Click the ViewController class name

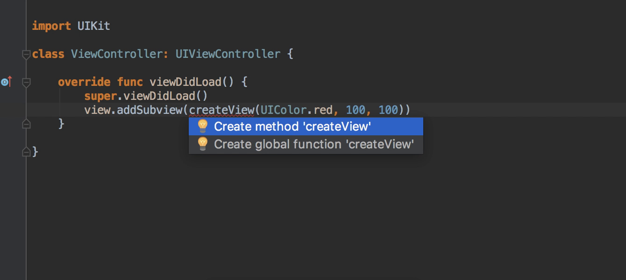click(117, 54)
